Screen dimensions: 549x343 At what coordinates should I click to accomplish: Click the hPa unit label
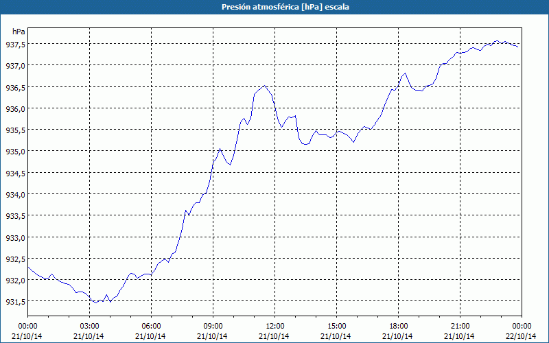(19, 32)
